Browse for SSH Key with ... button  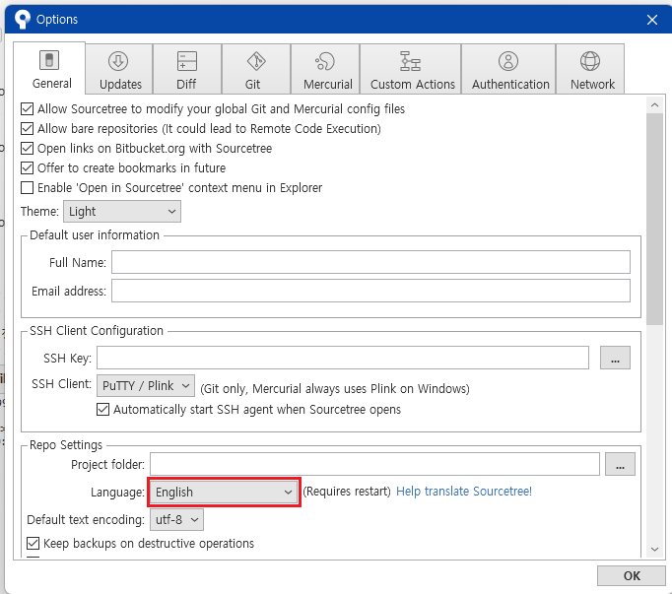point(615,358)
